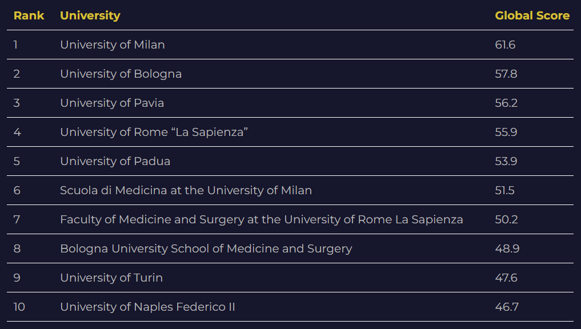Image resolution: width=581 pixels, height=329 pixels.
Task: Click University of Naples Federico II
Action: [147, 307]
